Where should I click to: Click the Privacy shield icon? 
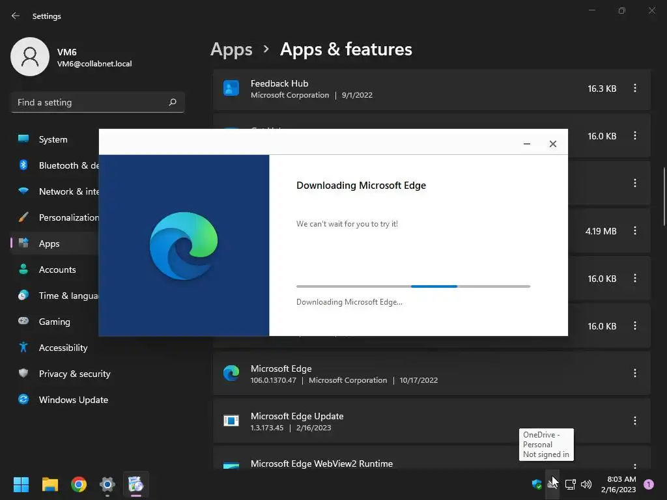coord(23,373)
